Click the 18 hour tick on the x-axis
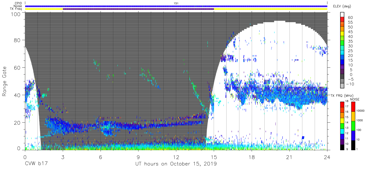The height and width of the screenshot is (170, 368). click(x=252, y=157)
